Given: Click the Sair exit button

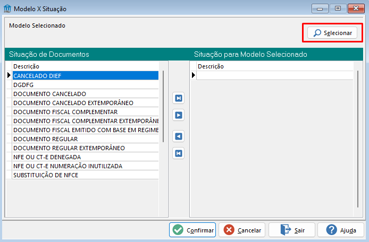Looking at the screenshot, I should pos(291,230).
